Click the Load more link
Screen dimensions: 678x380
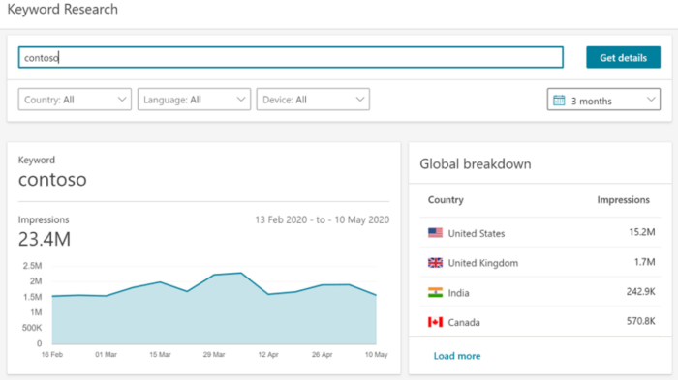click(x=457, y=356)
